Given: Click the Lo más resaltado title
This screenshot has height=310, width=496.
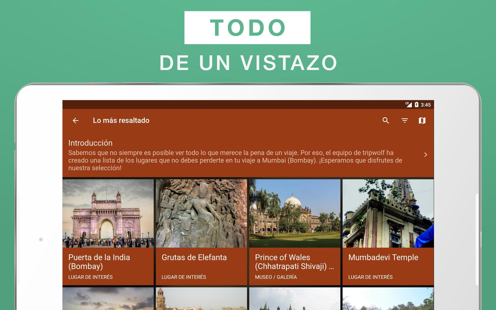Looking at the screenshot, I should (x=121, y=120).
